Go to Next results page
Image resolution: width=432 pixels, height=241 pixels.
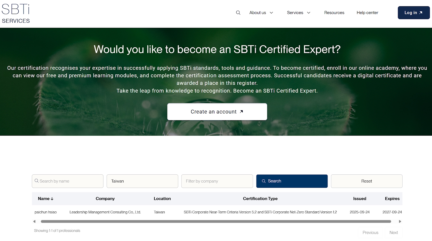coord(393,232)
